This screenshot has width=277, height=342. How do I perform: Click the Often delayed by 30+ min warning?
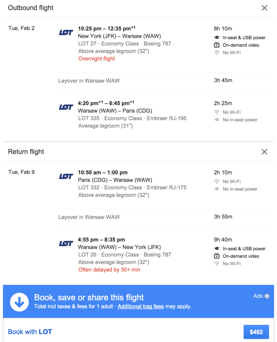[x=109, y=270]
